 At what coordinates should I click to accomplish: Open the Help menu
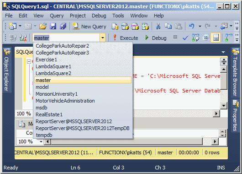point(158,16)
